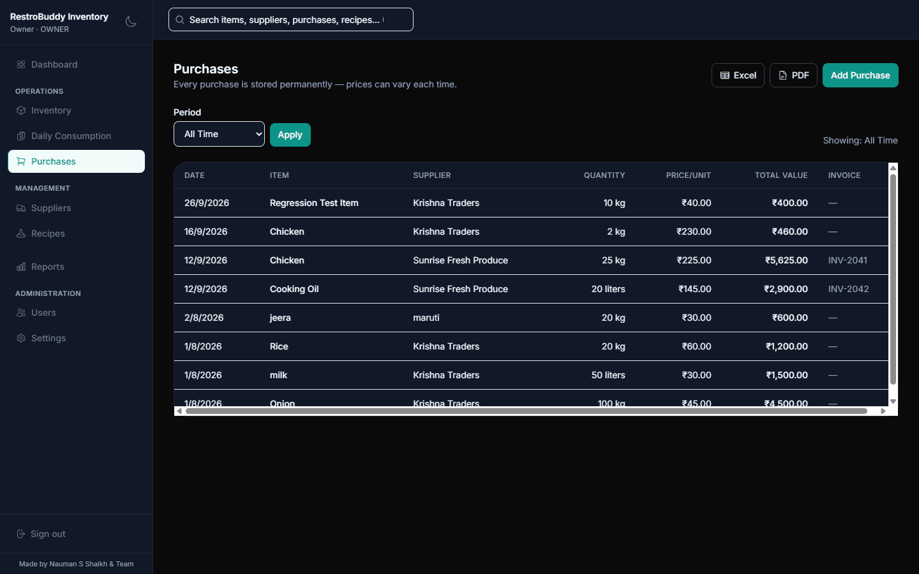Click the DATE column header
Screen dimensions: 919x574
pyautogui.click(x=195, y=175)
